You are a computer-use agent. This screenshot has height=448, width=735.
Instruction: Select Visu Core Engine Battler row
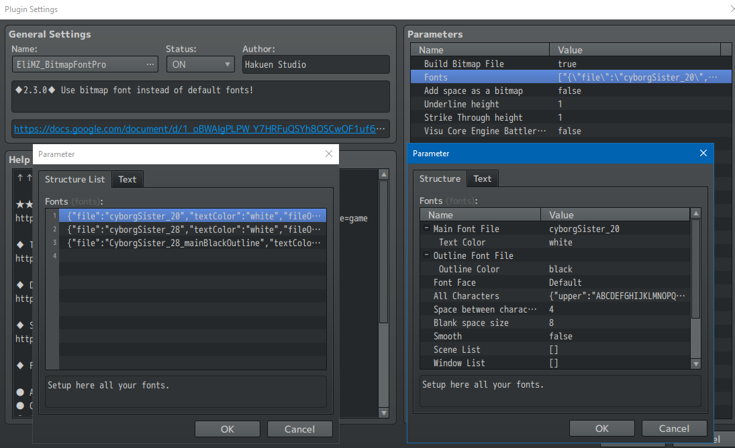571,131
